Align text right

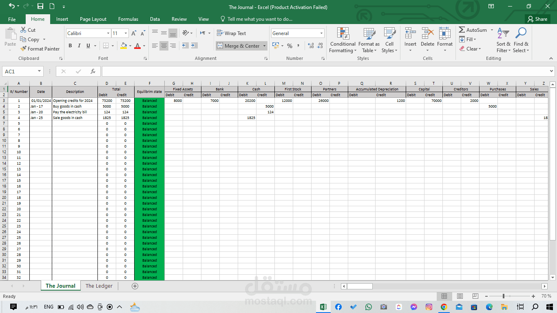(173, 46)
